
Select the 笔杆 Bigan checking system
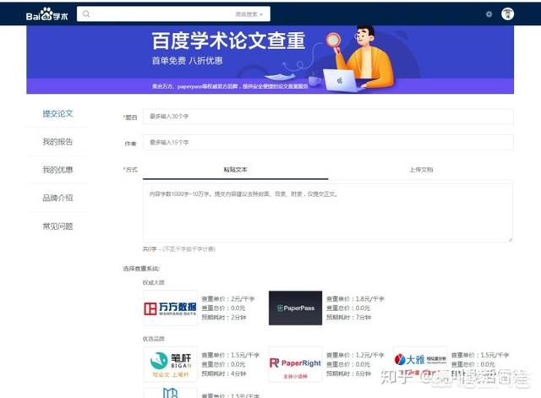(171, 364)
